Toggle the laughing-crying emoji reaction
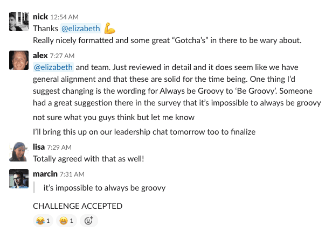This screenshot has height=232, width=332. [43, 220]
